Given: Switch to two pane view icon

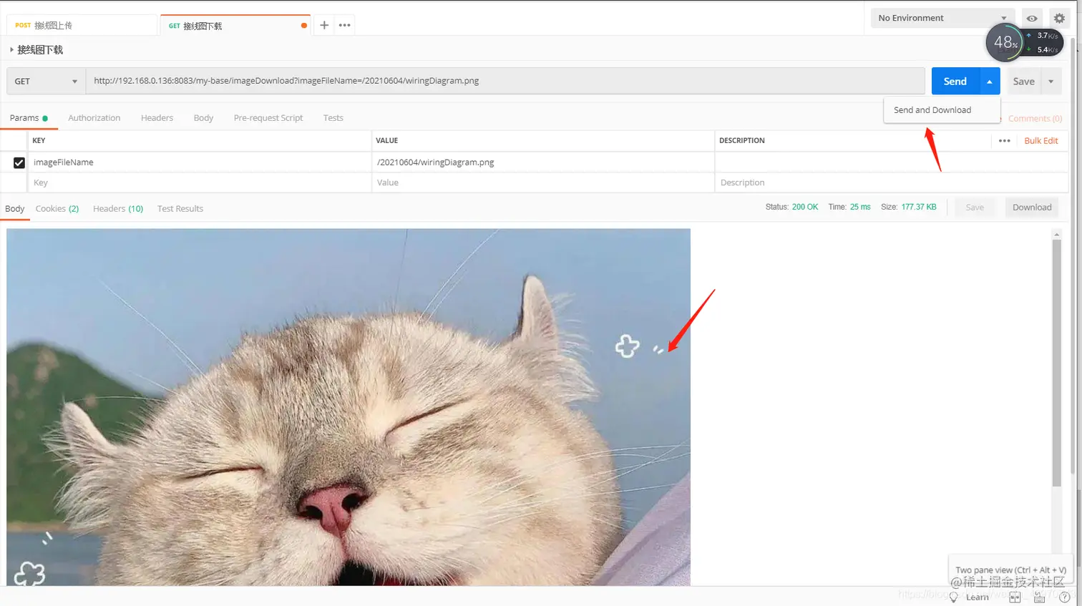Looking at the screenshot, I should [1015, 597].
